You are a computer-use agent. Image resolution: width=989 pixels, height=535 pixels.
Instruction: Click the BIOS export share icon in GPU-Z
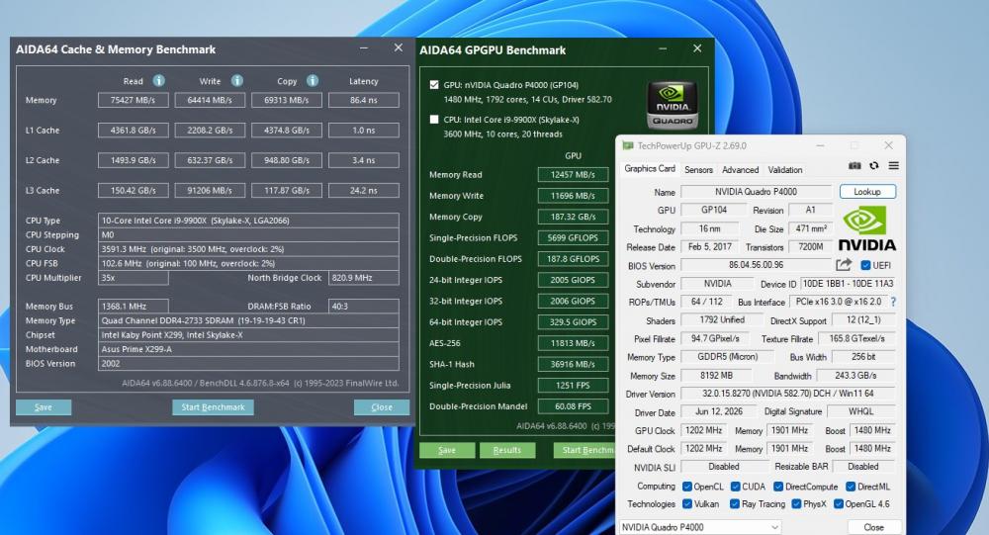tap(844, 265)
